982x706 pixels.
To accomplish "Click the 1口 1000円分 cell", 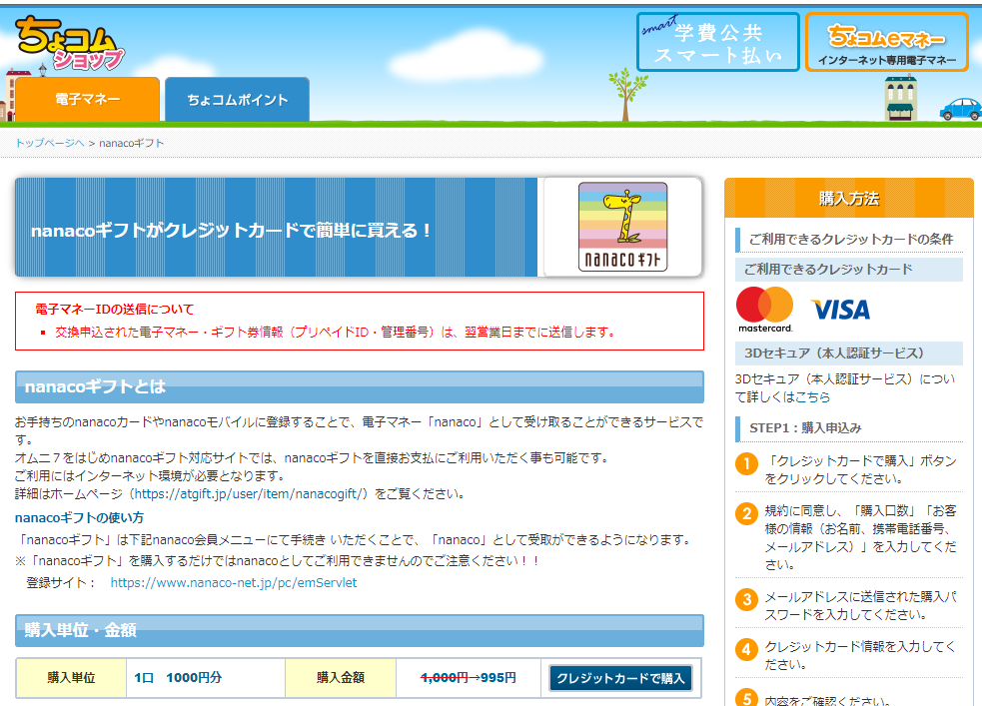I will [206, 678].
